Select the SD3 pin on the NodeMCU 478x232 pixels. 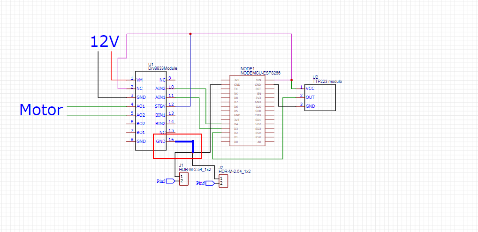point(258,128)
